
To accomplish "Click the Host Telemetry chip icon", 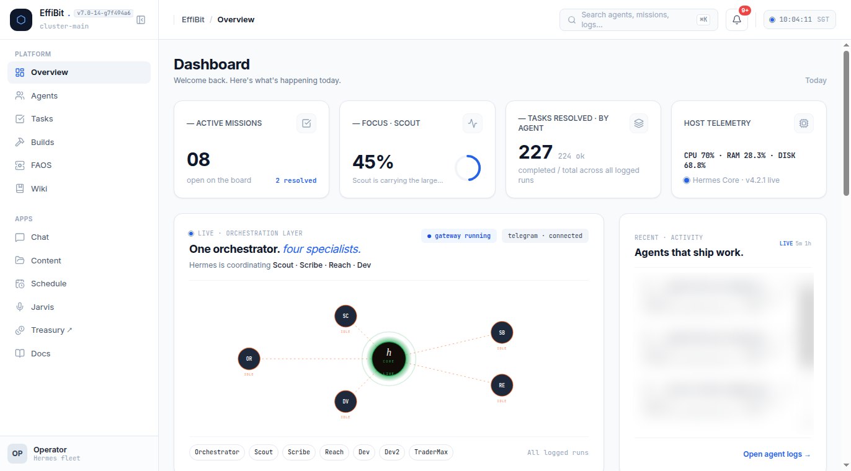I will tap(804, 123).
